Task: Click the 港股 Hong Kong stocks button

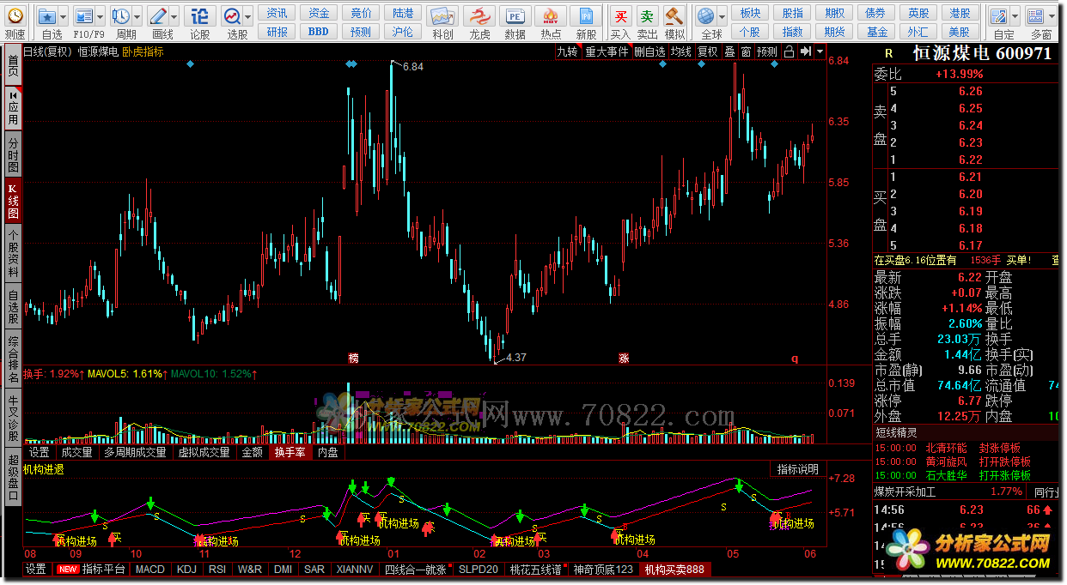Action: click(960, 13)
